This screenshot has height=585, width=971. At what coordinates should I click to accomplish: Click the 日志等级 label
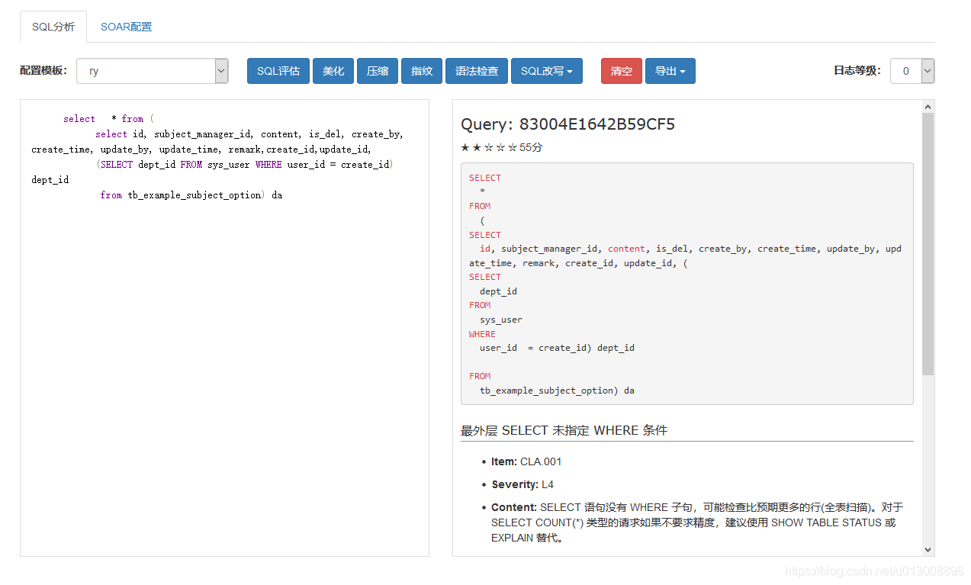pos(857,71)
